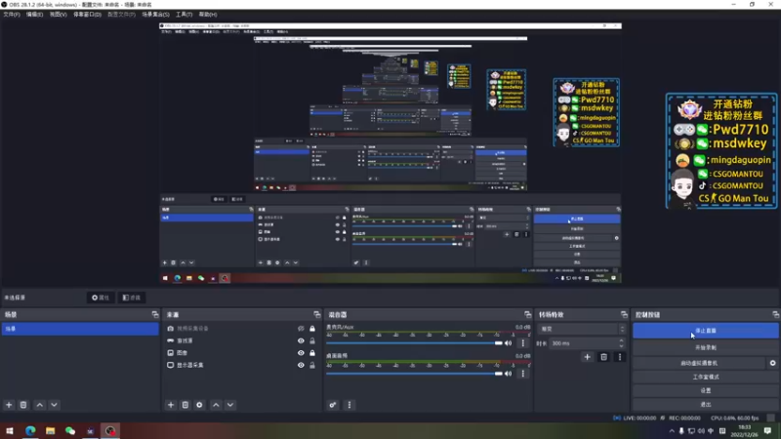This screenshot has height=439, width=781.
Task: Open the desktop audio channel options dots
Action: tap(523, 374)
